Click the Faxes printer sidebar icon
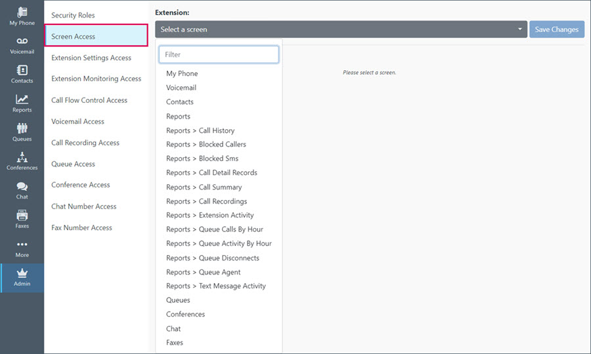Screen dimensions: 591x354 (x=22, y=215)
